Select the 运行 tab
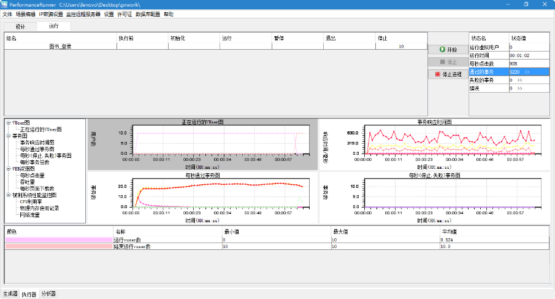The width and height of the screenshot is (555, 299). coord(54,26)
